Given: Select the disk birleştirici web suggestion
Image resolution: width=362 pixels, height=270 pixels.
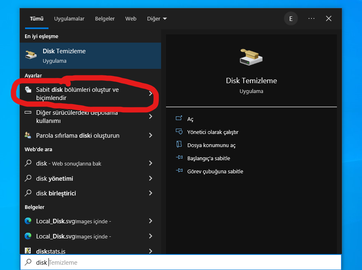Looking at the screenshot, I should [90, 193].
